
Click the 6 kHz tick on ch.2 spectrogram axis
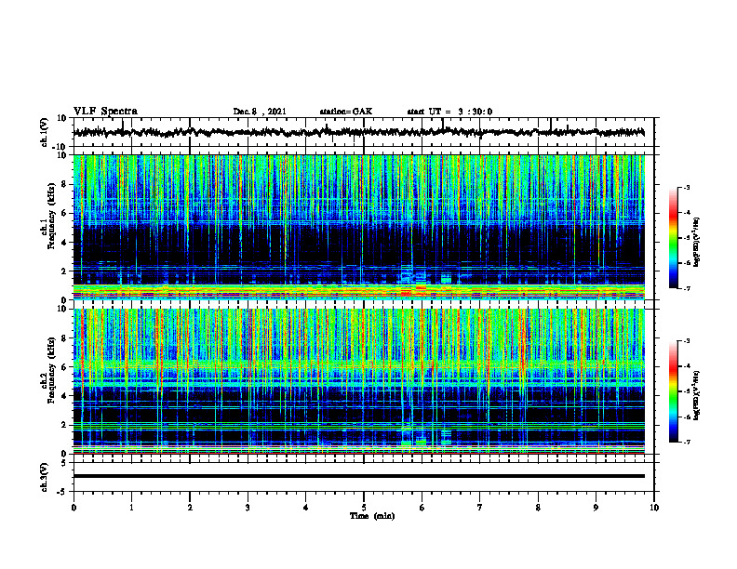(64, 367)
